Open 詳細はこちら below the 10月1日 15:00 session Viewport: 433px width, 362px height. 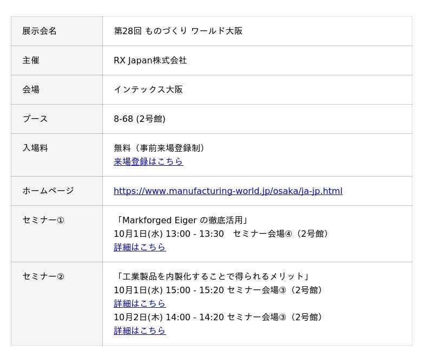click(139, 303)
